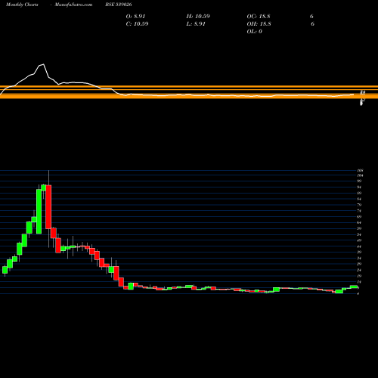Select the tall green candle before the peak
Screen dimensions: 378x378
point(39,212)
